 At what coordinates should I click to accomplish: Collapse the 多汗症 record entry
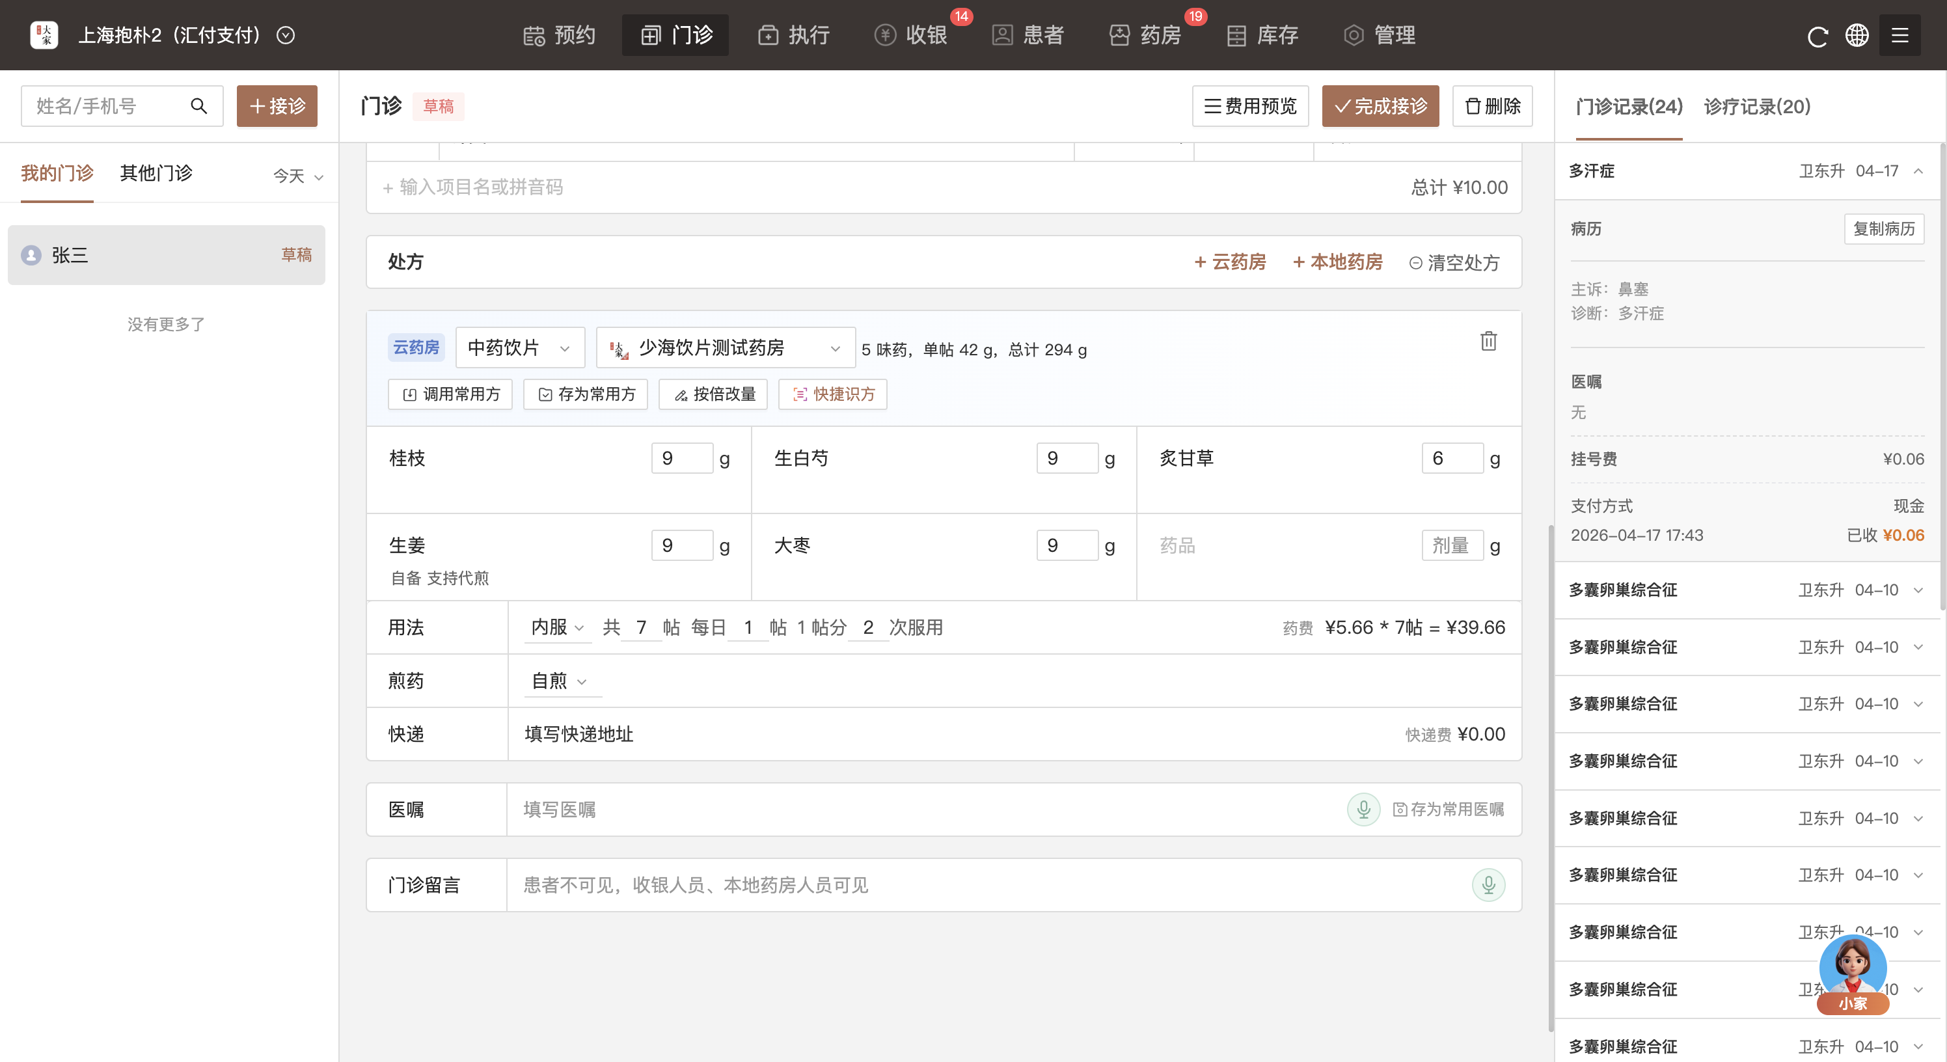[x=1918, y=171]
